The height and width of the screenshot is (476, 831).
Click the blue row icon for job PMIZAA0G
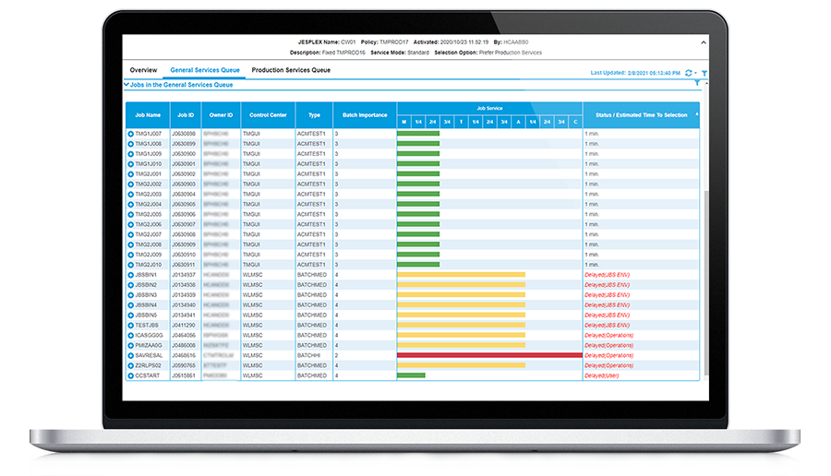click(x=131, y=345)
